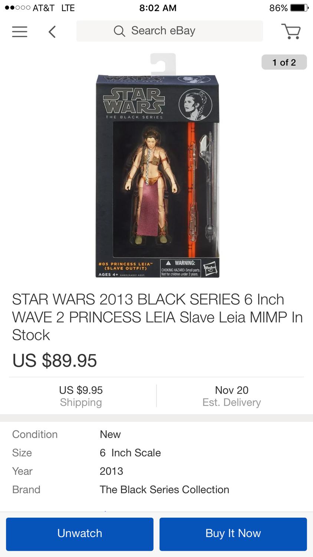Tap the Search eBay field
313x557 pixels.
(169, 31)
